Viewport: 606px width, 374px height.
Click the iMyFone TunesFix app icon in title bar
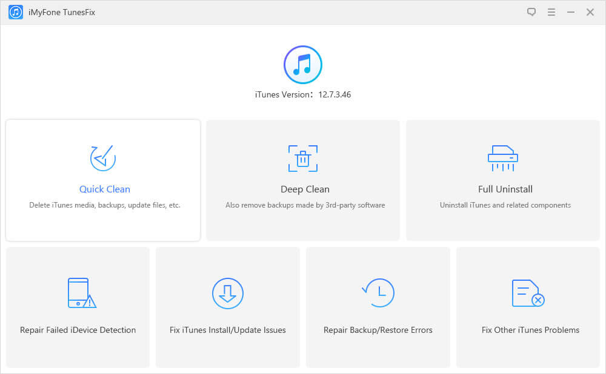pyautogui.click(x=16, y=12)
